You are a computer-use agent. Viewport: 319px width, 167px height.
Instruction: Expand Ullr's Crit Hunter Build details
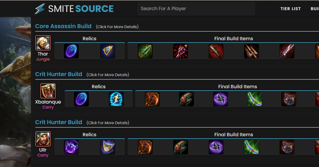click(x=108, y=123)
